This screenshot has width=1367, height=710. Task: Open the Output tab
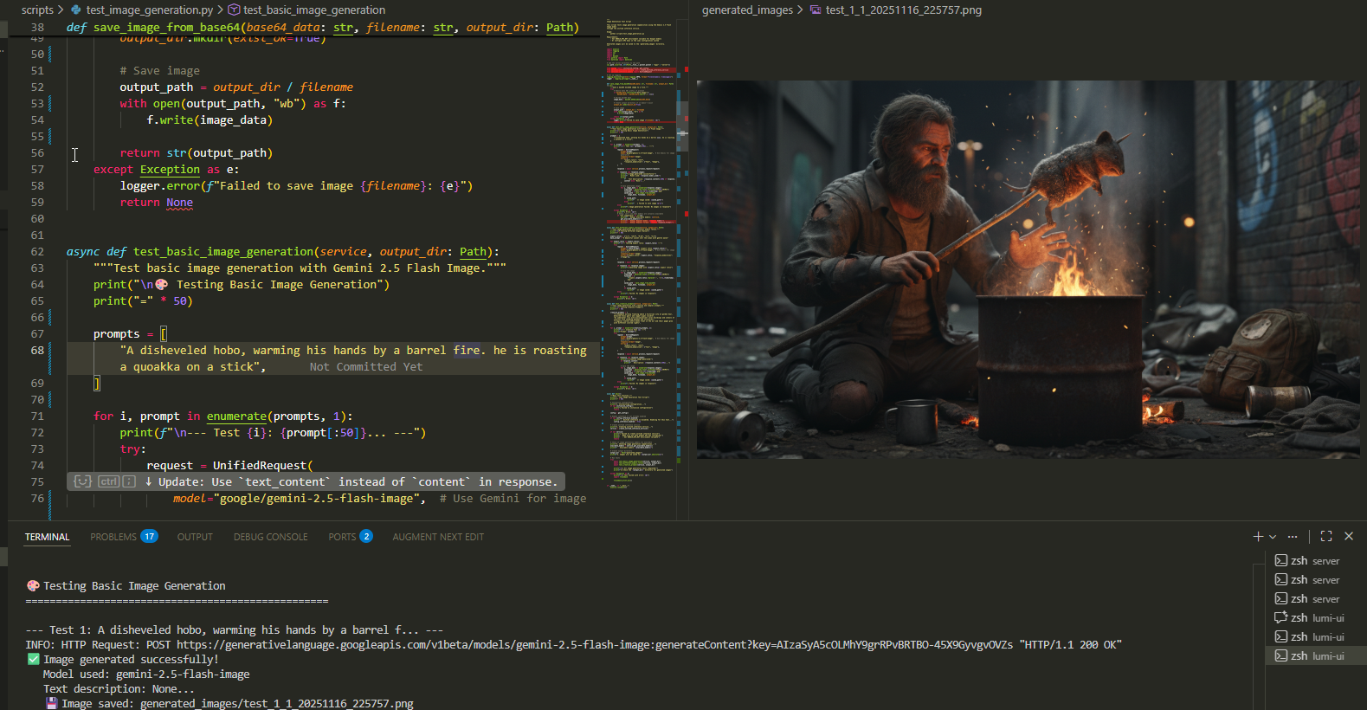(195, 537)
